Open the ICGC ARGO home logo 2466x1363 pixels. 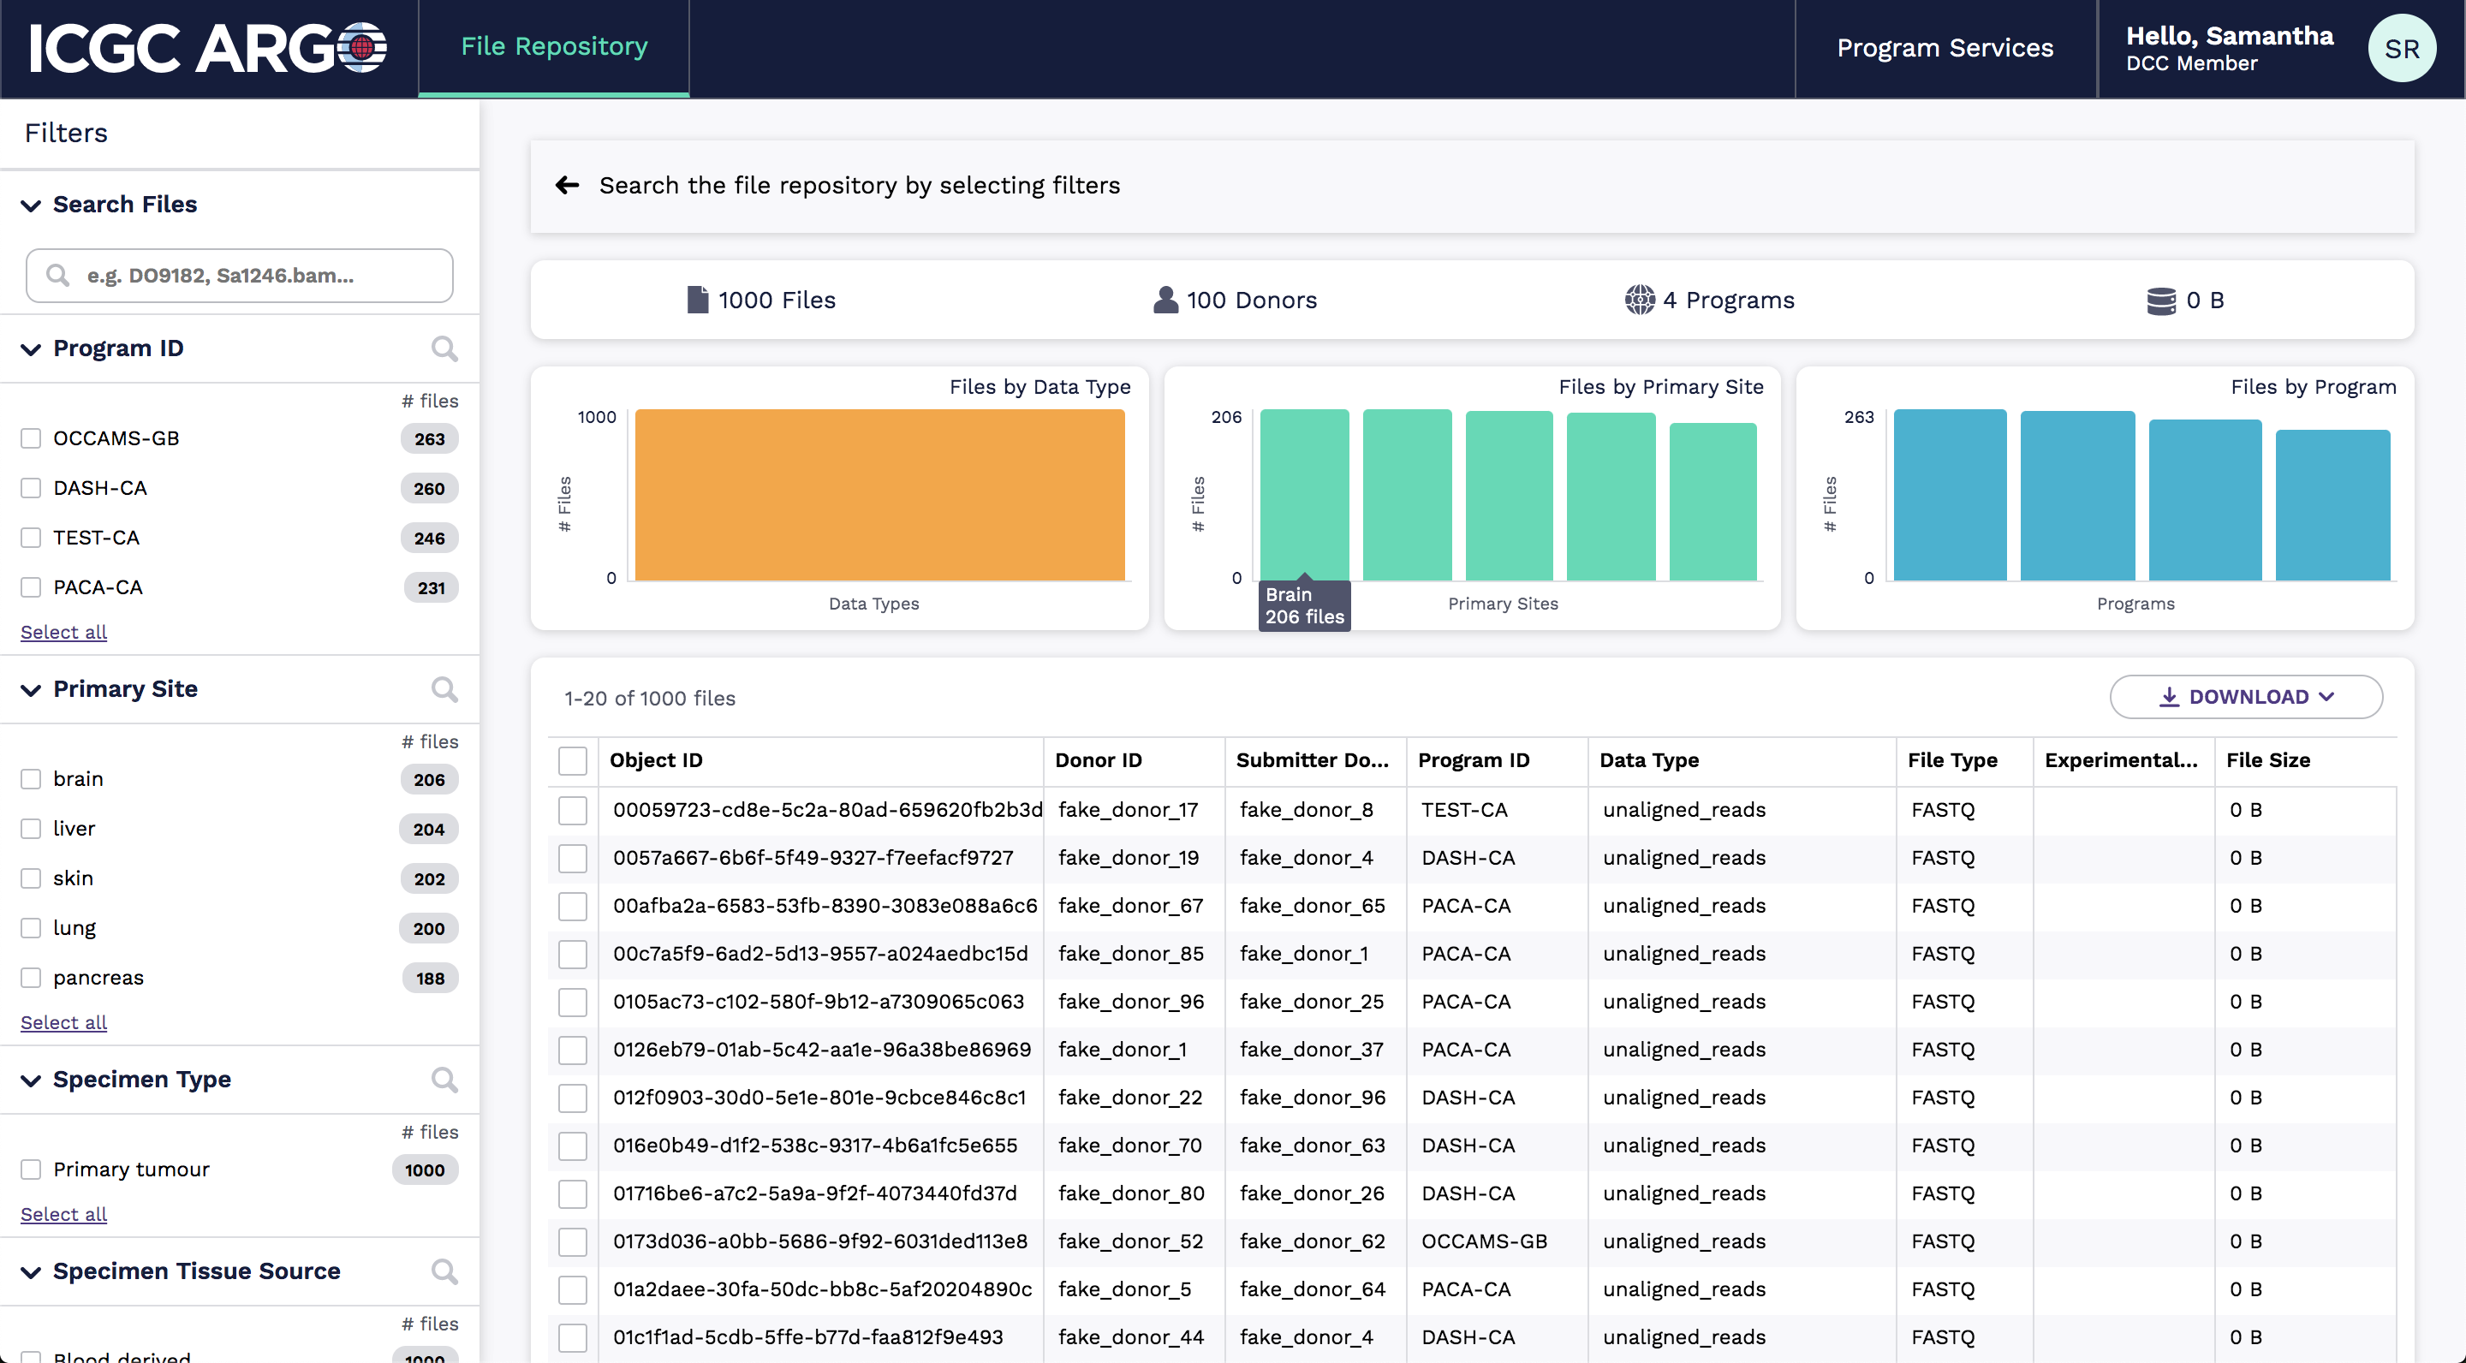click(204, 48)
